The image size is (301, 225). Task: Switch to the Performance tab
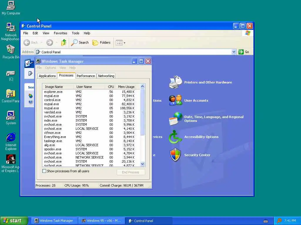(86, 76)
